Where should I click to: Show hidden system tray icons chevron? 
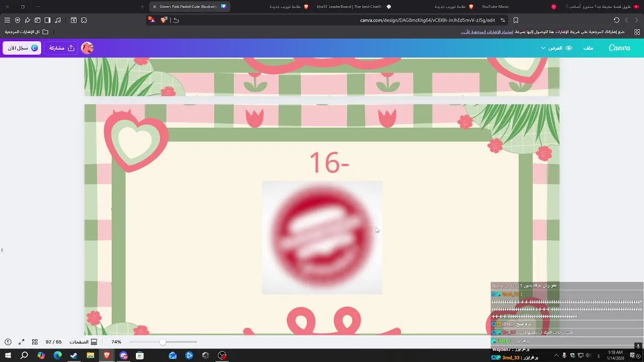pos(556,355)
